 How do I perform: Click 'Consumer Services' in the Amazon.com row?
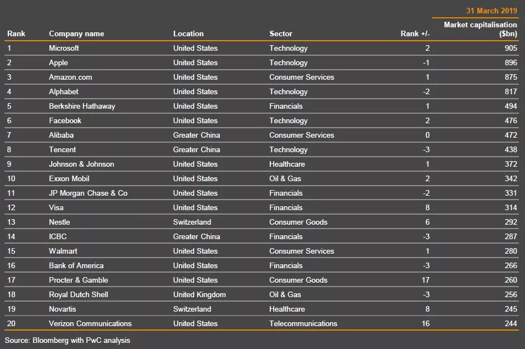(x=302, y=77)
